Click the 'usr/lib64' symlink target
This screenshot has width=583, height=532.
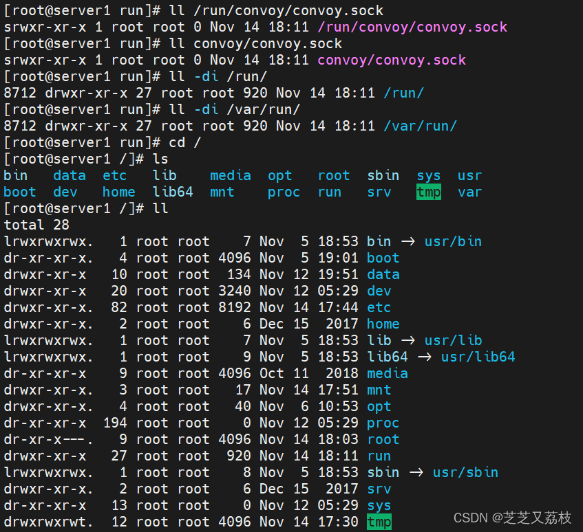(478, 357)
